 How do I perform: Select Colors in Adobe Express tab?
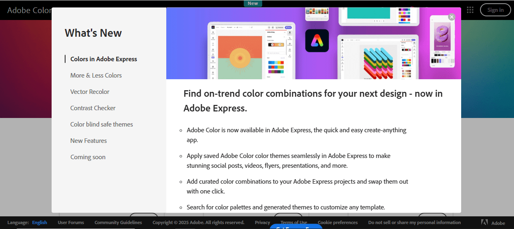tap(104, 59)
